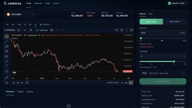Image resolution: width=192 pixels, height=108 pixels.
Task: Select the 15m timeframe
Action: pyautogui.click(x=19, y=25)
